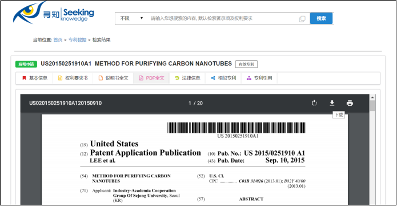Image resolution: width=397 pixels, height=206 pixels.
Task: Click the 'LEE et al.' text
Action: tap(103, 161)
